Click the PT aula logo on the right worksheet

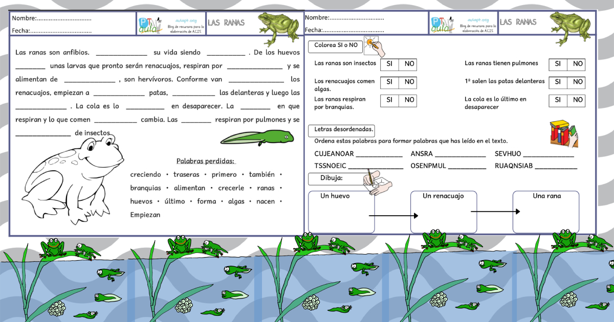tap(443, 24)
